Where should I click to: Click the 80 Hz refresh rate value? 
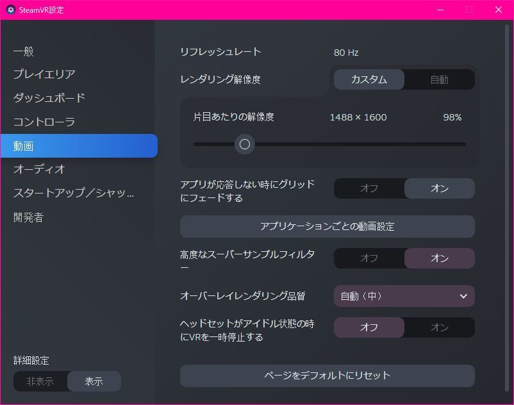click(x=346, y=53)
